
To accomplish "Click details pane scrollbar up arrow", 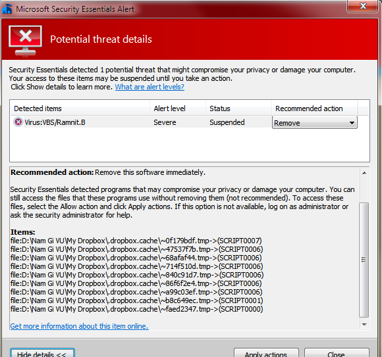I will pyautogui.click(x=364, y=173).
